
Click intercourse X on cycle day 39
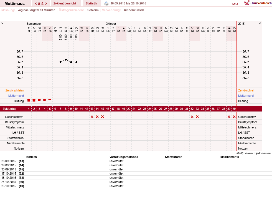(229, 117)
